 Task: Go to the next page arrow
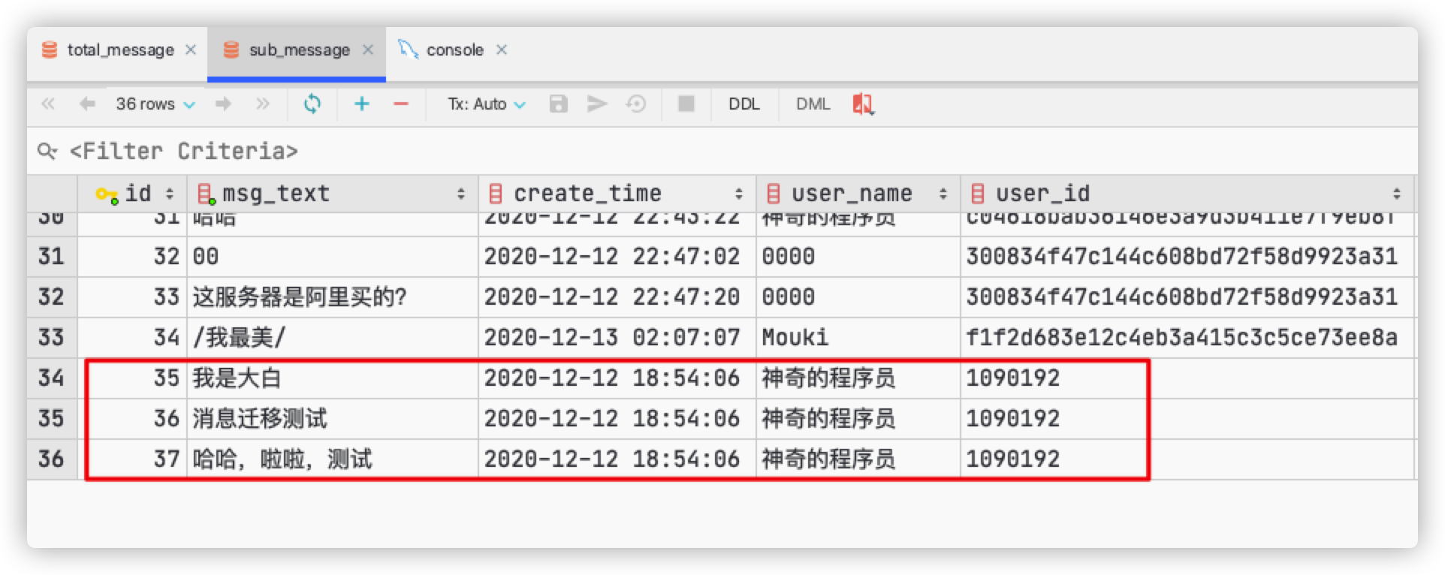[x=223, y=104]
